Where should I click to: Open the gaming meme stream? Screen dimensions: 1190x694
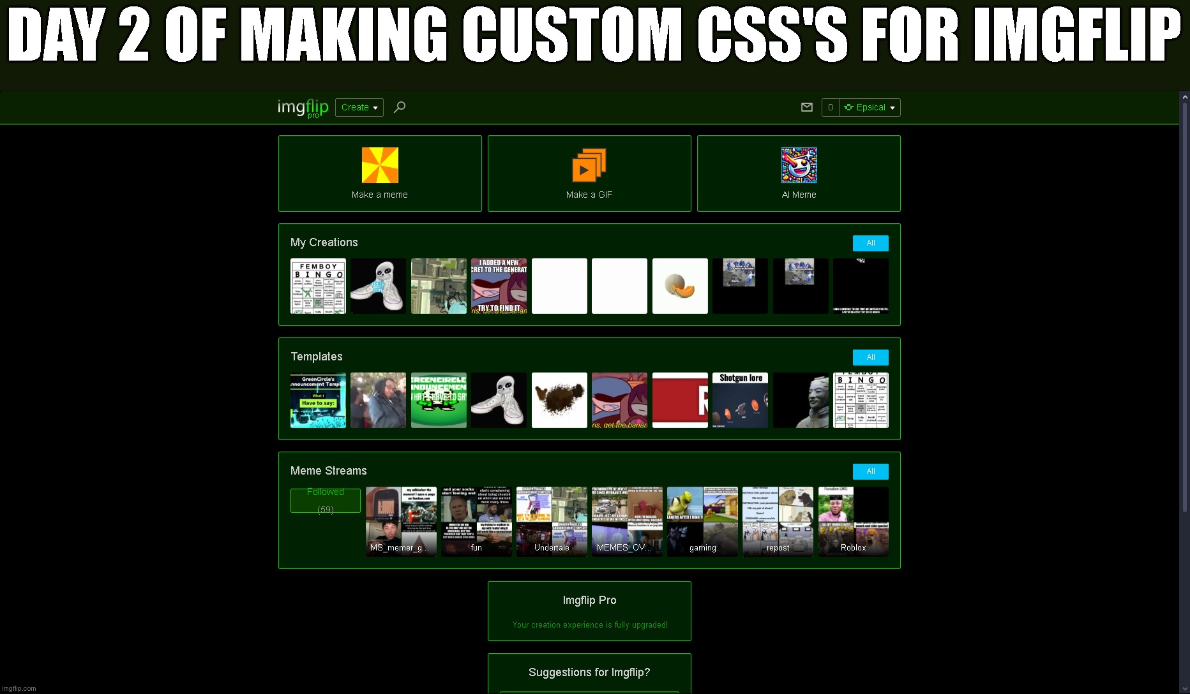702,522
